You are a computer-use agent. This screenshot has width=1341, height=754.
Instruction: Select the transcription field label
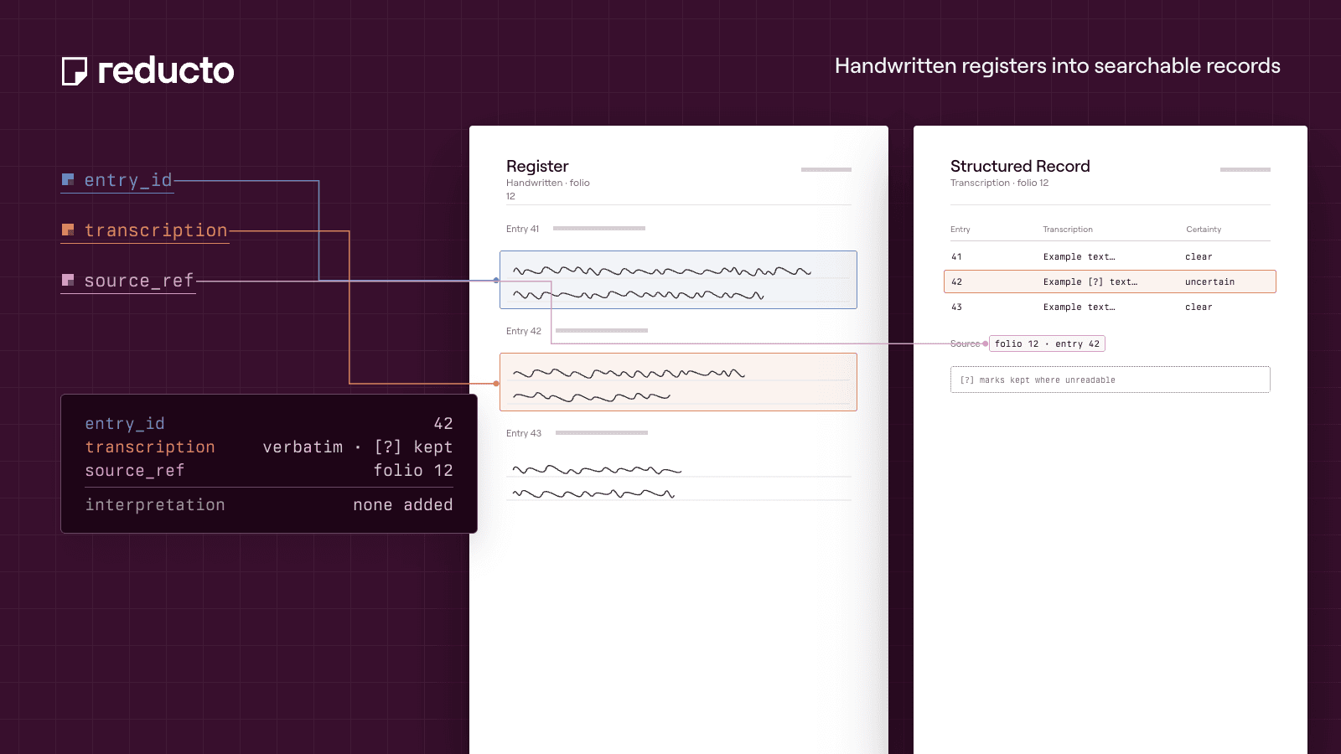(156, 230)
